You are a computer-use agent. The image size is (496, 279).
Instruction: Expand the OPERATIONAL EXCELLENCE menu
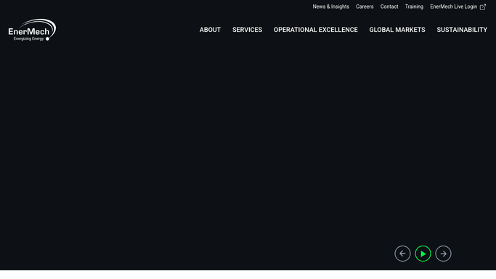[x=316, y=30]
